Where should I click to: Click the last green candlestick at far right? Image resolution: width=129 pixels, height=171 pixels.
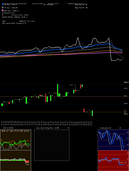pyautogui.click(x=92, y=113)
